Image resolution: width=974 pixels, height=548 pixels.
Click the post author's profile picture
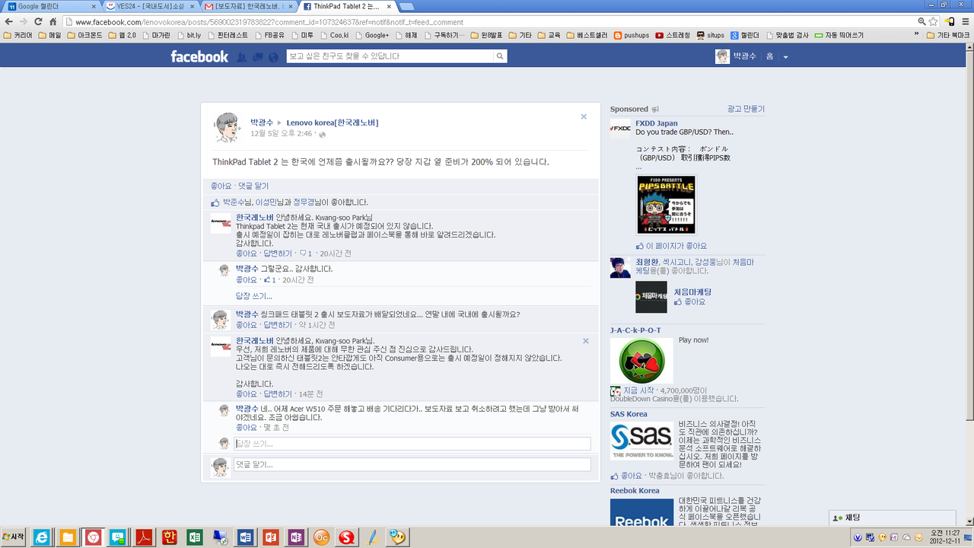(x=226, y=127)
